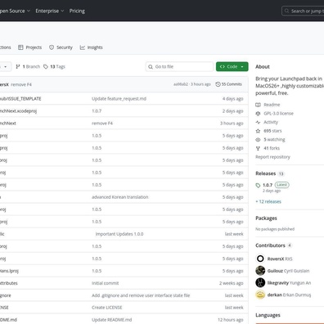Click Report repository link
324x324 pixels.
click(272, 157)
